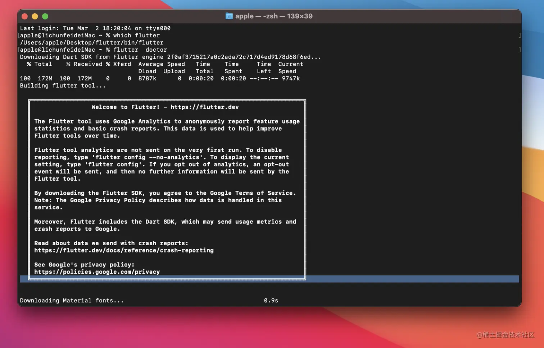Click the '9747k' current speed value
Screen dimensions: 544x348
click(x=291, y=78)
